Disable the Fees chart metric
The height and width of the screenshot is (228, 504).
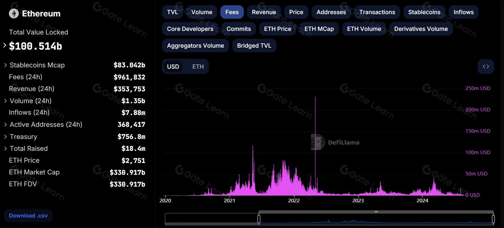tap(232, 12)
